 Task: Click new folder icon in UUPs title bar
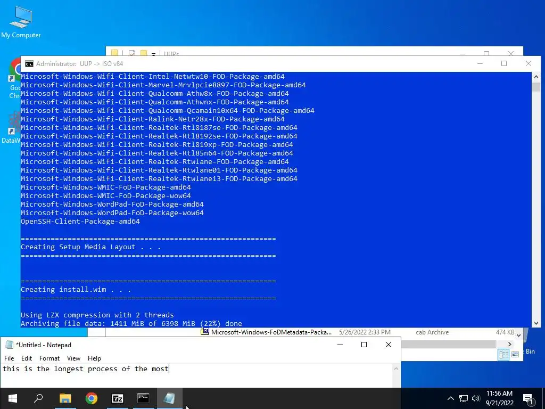click(x=144, y=53)
